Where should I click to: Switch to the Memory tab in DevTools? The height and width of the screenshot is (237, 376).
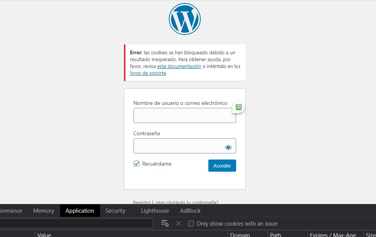44,211
